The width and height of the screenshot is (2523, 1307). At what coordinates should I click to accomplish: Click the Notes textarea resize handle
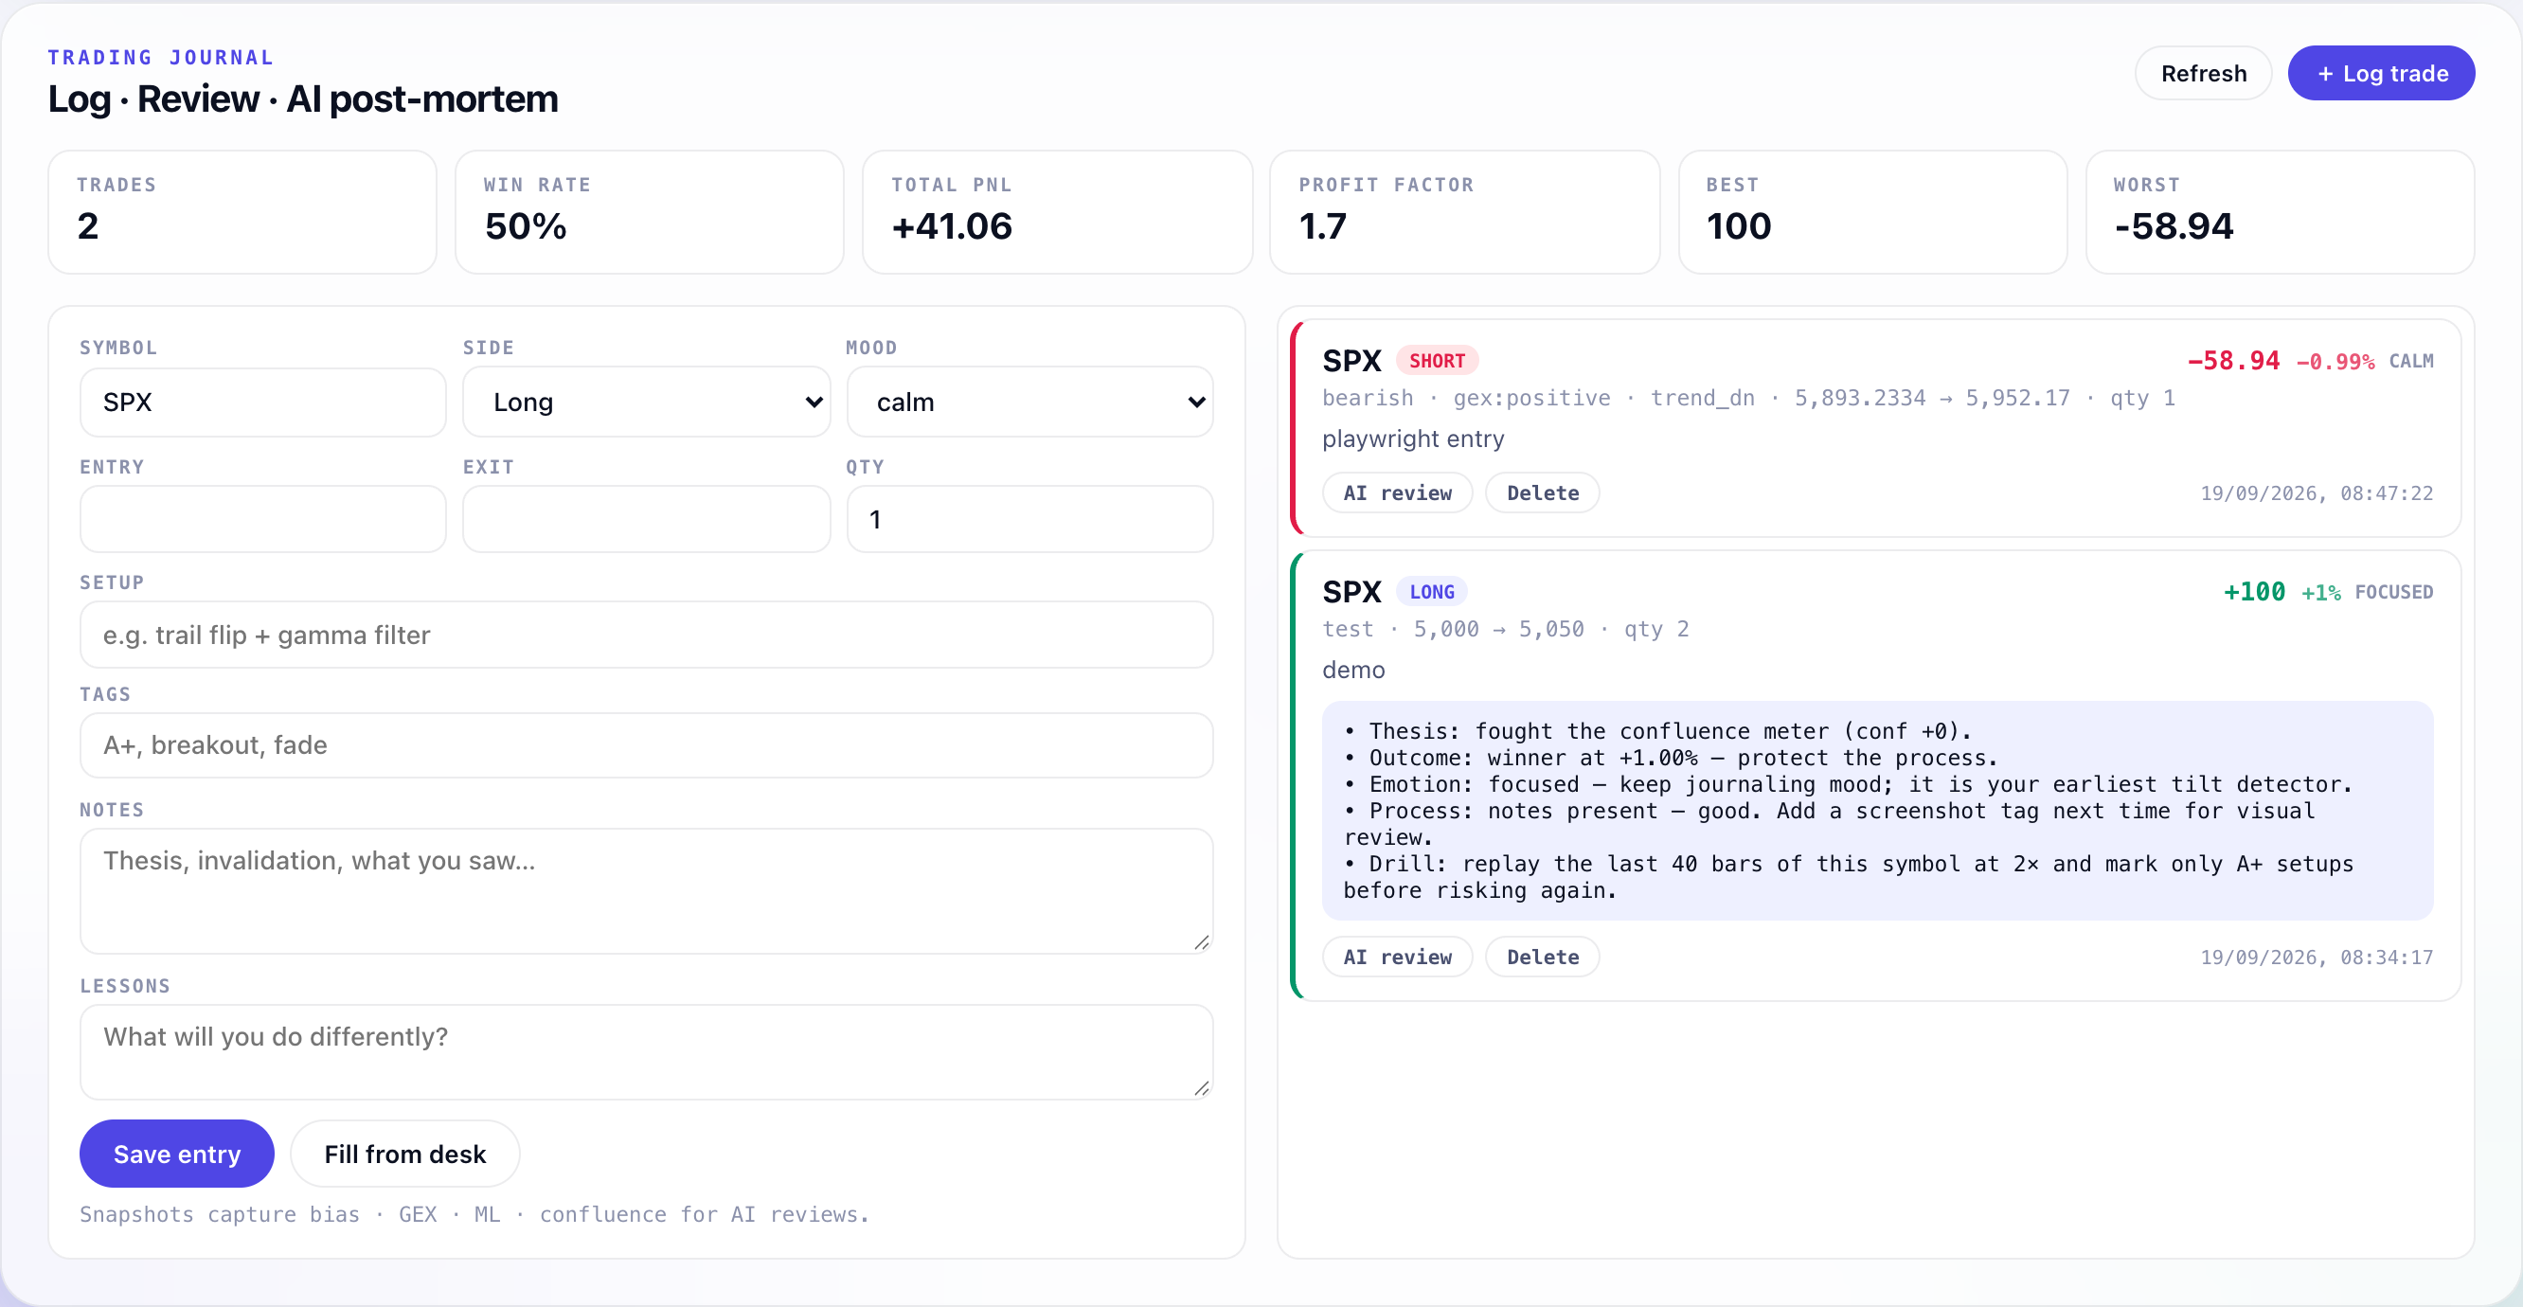(x=1202, y=942)
